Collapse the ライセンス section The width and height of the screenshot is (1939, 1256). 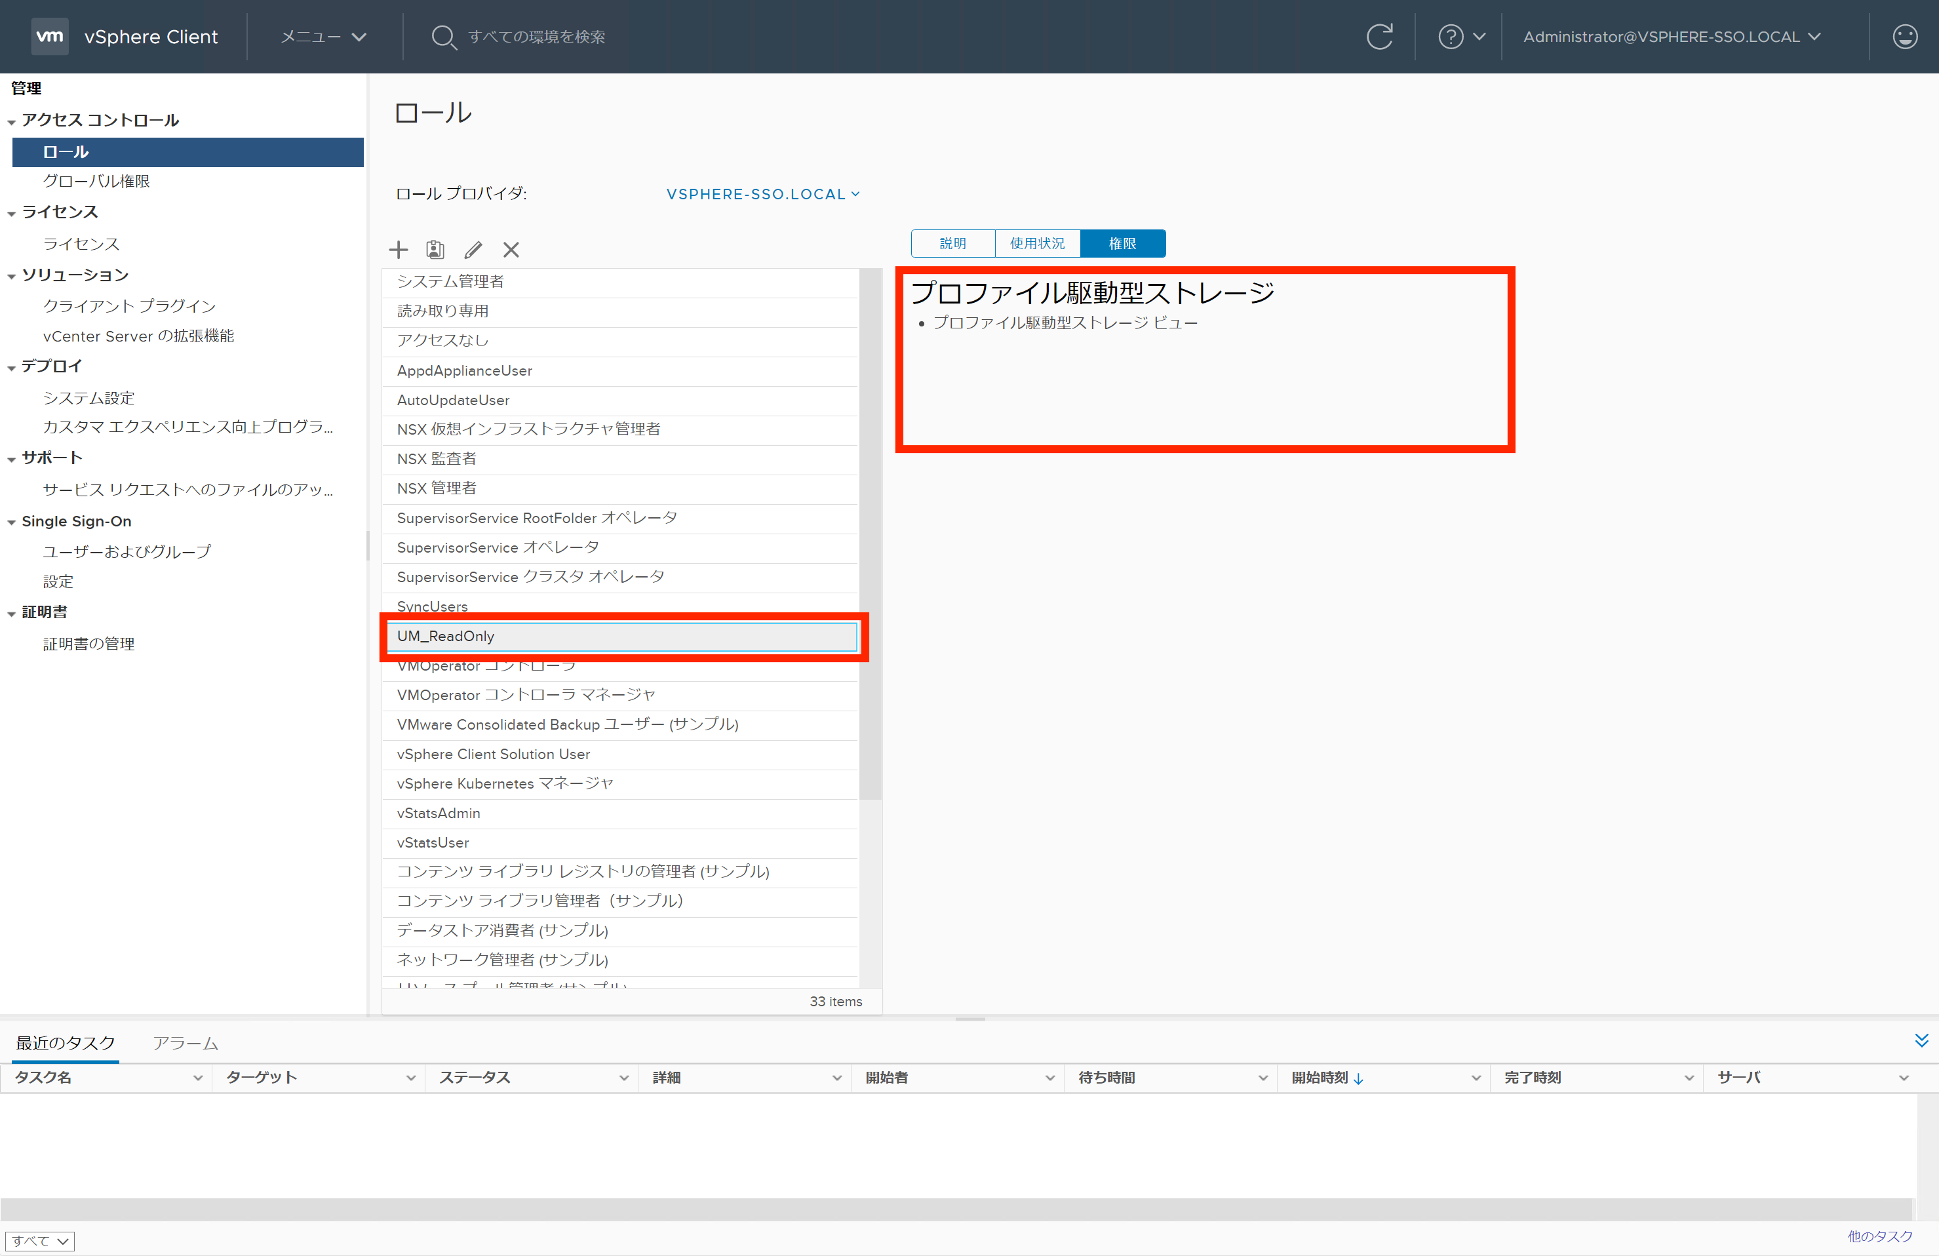[x=11, y=214]
